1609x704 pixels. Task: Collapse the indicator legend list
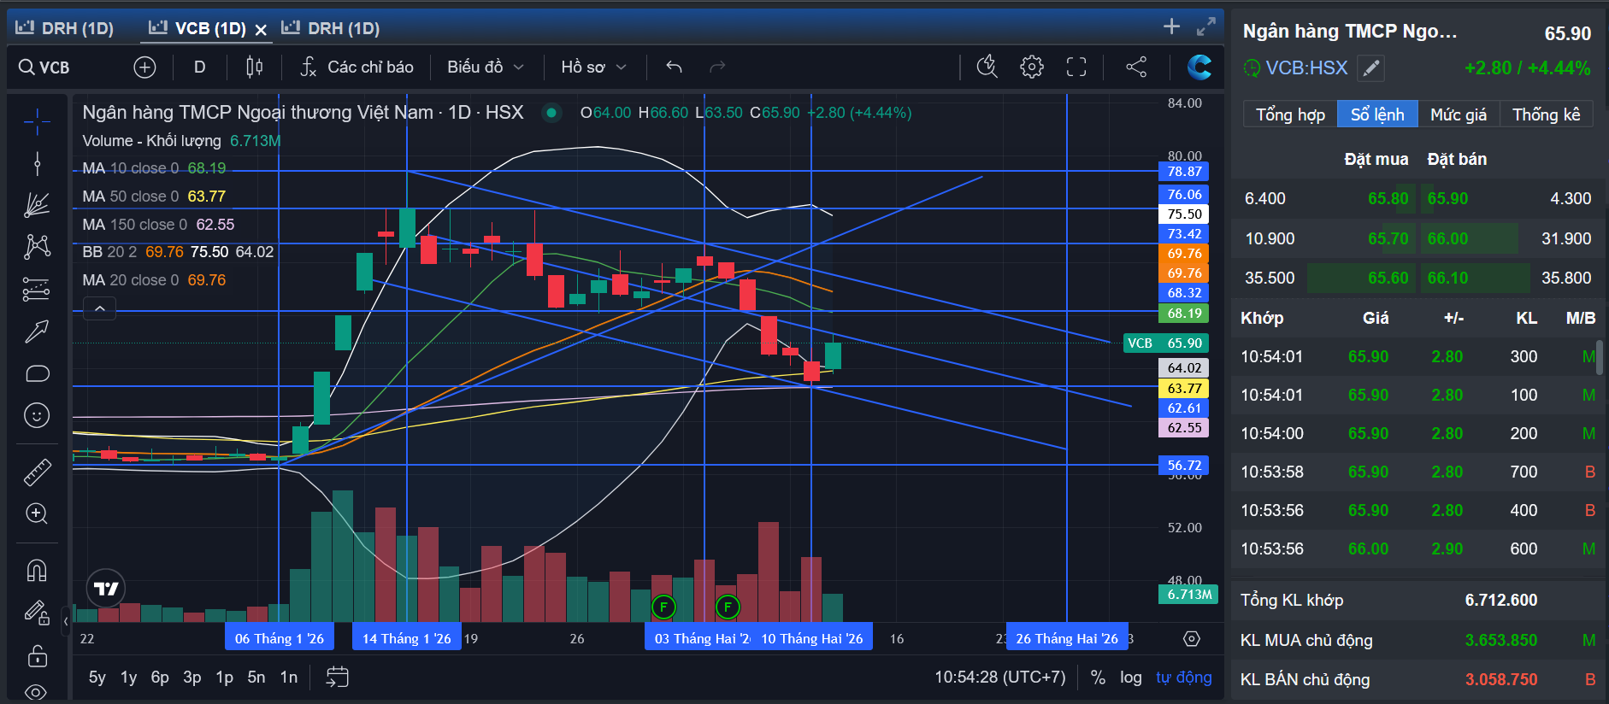coord(100,308)
